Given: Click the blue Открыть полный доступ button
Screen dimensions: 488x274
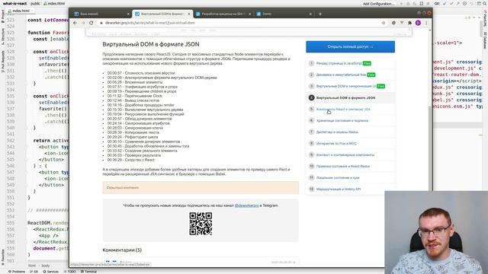Looking at the screenshot, I should click(350, 46).
